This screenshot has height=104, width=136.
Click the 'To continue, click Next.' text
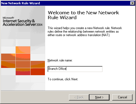point(63,79)
